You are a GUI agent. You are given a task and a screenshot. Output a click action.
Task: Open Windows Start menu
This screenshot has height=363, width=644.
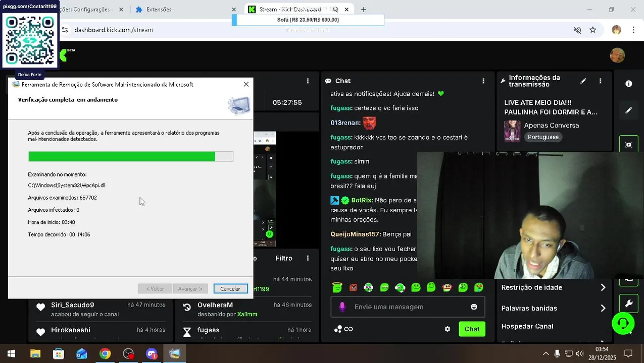pos(11,353)
